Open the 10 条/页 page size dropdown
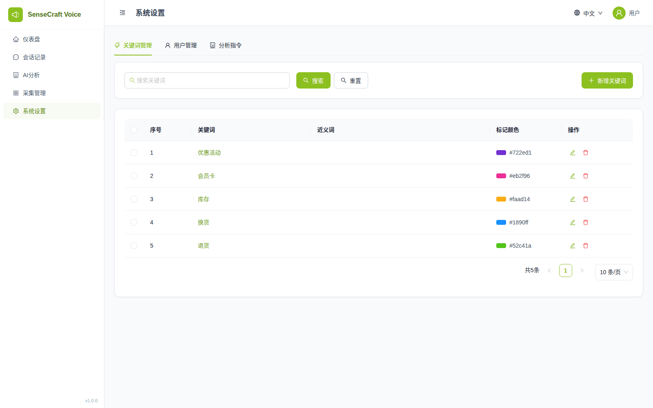The height and width of the screenshot is (408, 653). pyautogui.click(x=614, y=272)
